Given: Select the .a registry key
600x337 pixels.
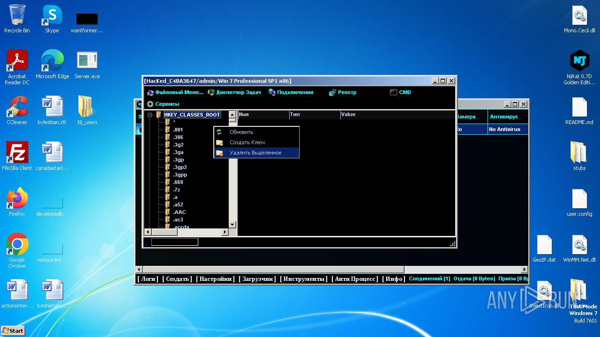Looking at the screenshot, I should coord(175,197).
